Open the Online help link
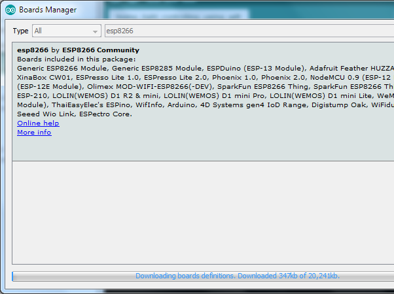Screen dimensions: 394x294 pos(38,123)
